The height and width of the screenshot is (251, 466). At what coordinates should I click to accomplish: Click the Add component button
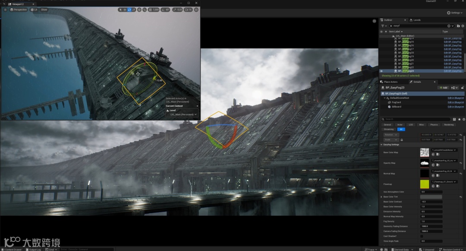coord(443,88)
